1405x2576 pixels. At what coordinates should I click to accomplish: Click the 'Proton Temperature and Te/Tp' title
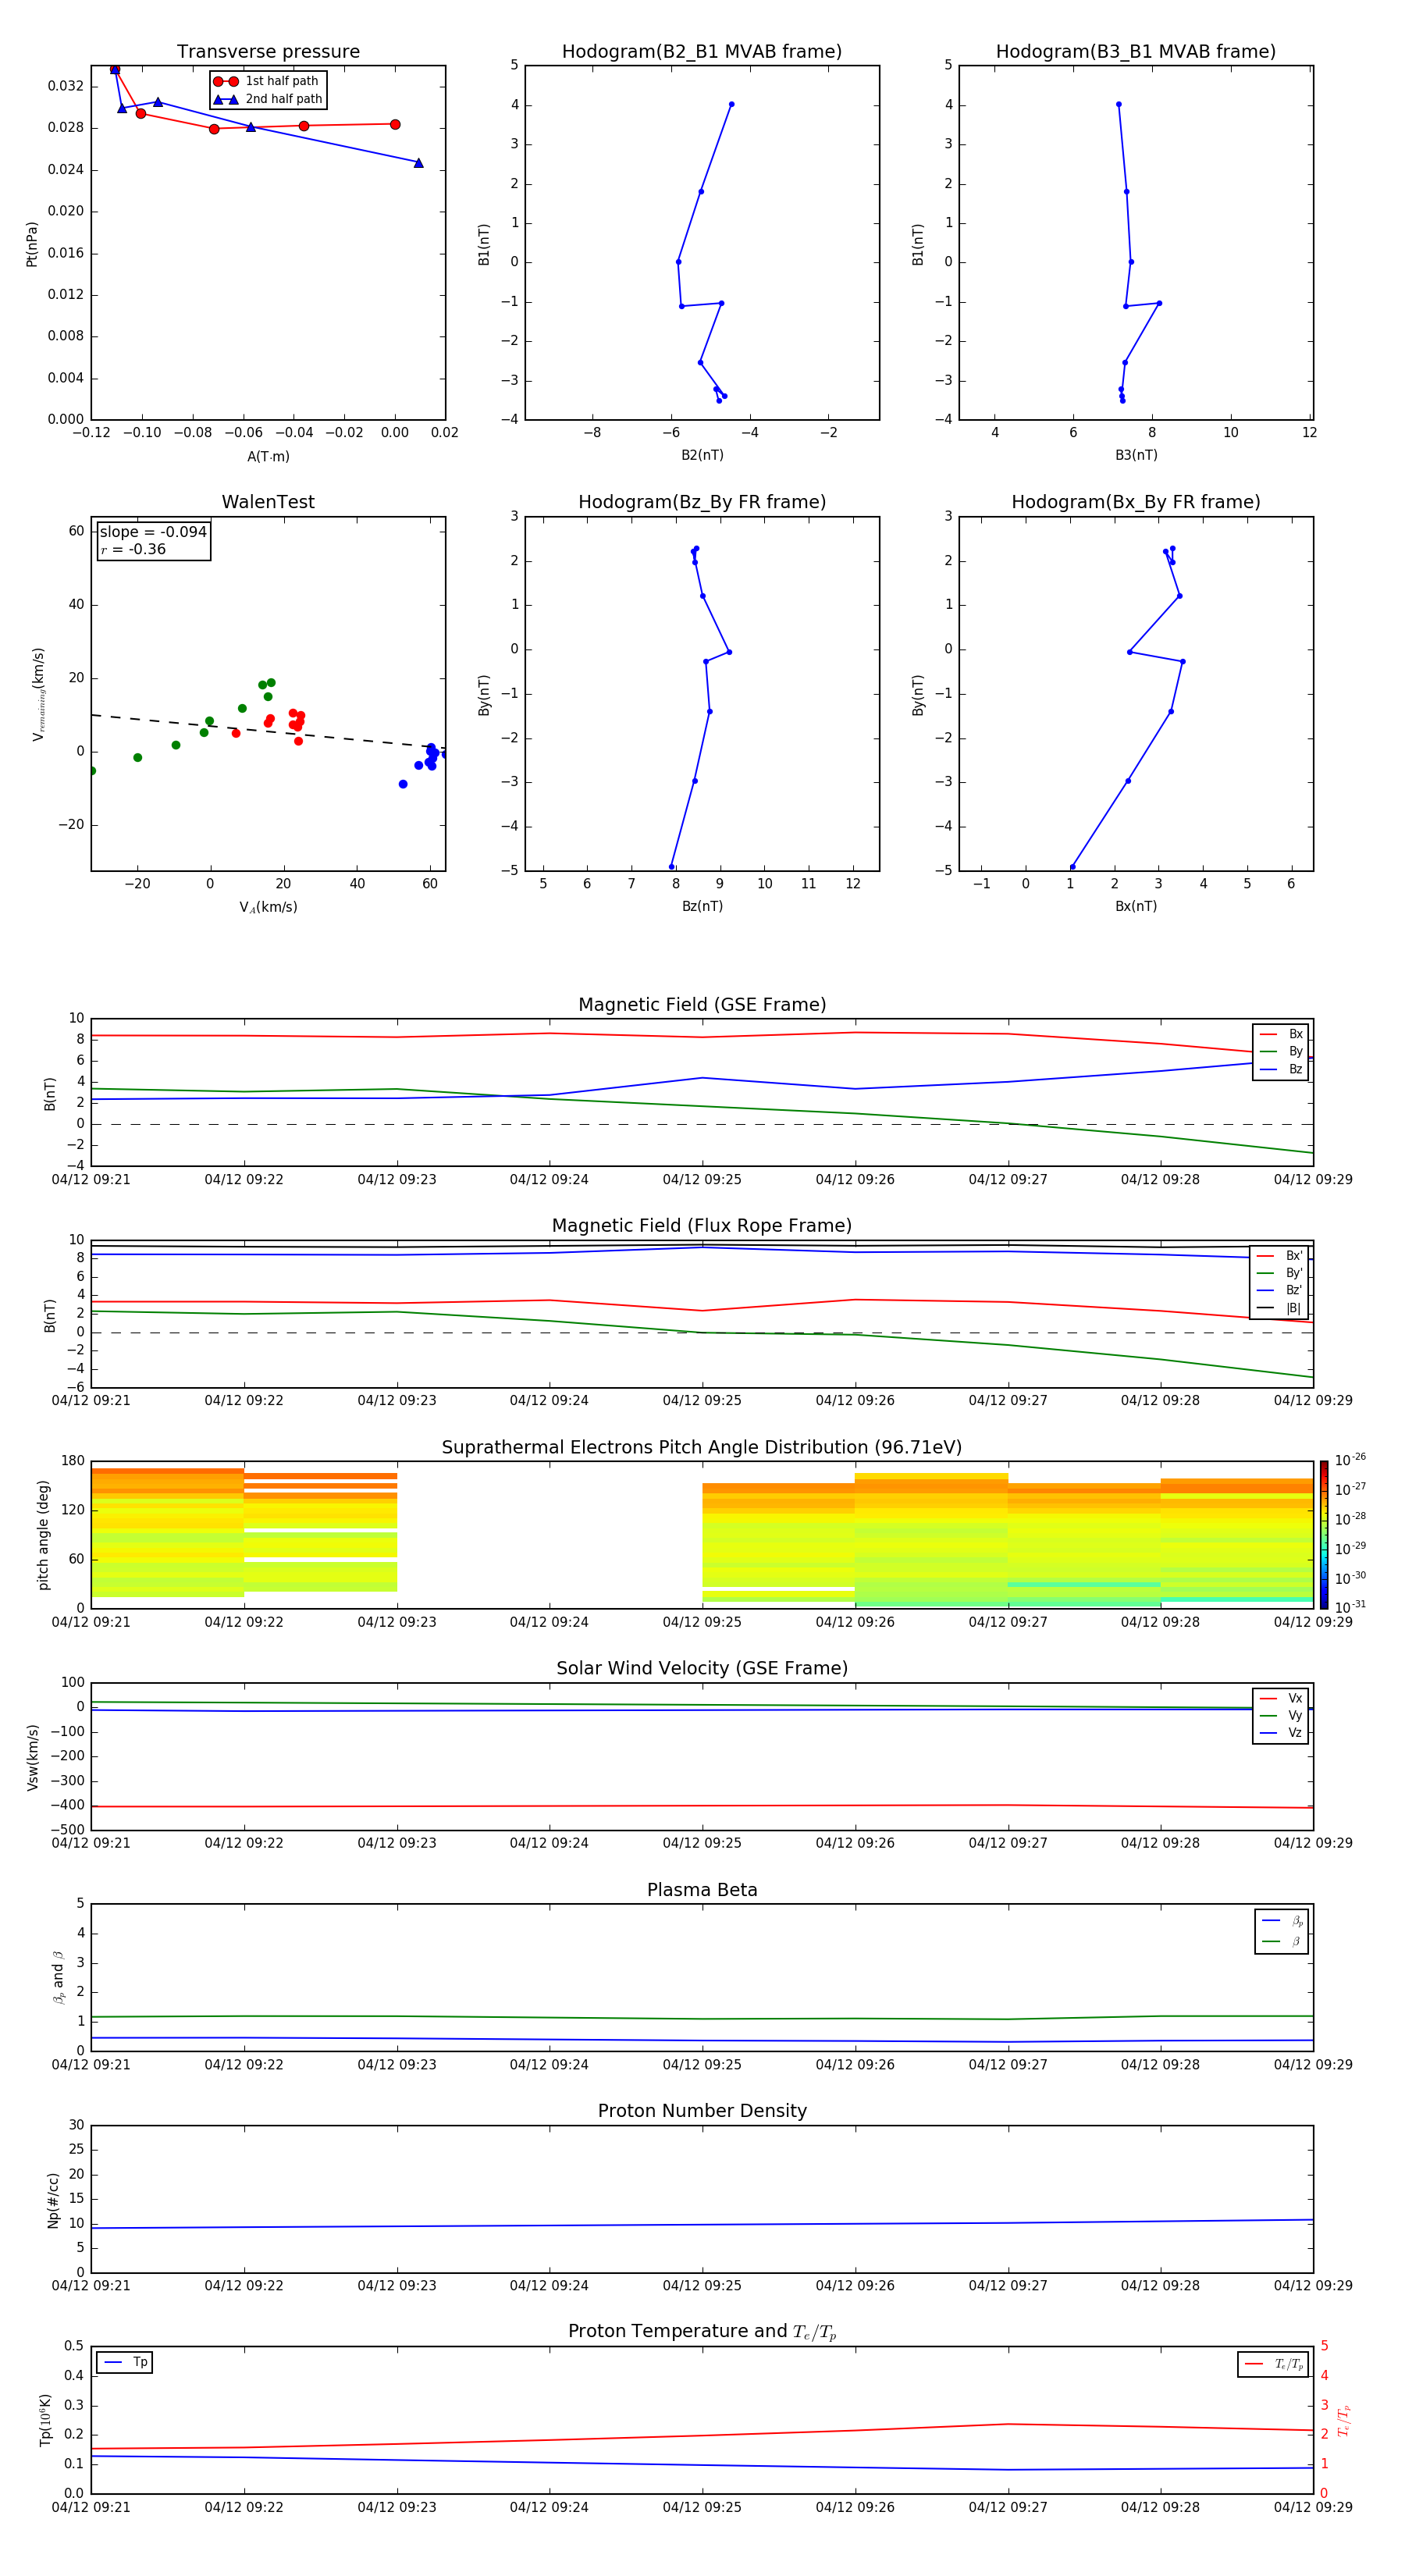[702, 2332]
